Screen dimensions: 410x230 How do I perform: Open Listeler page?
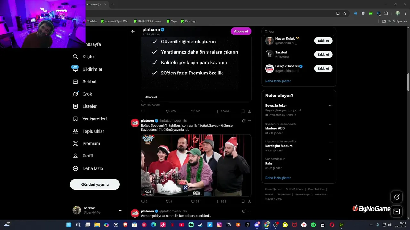(x=85, y=106)
